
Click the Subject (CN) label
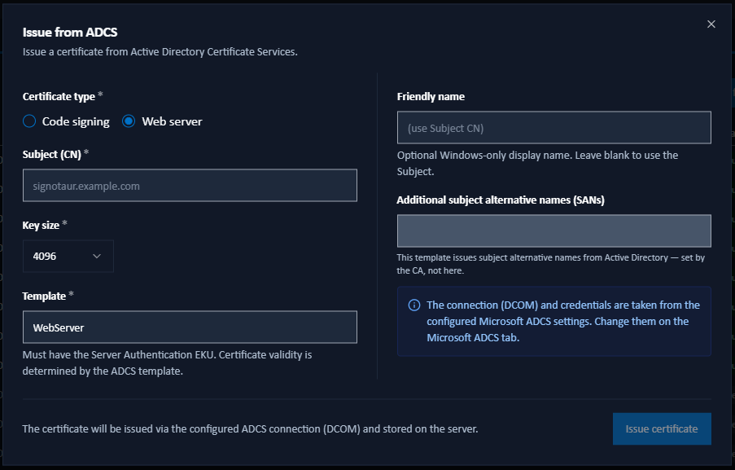click(51, 154)
